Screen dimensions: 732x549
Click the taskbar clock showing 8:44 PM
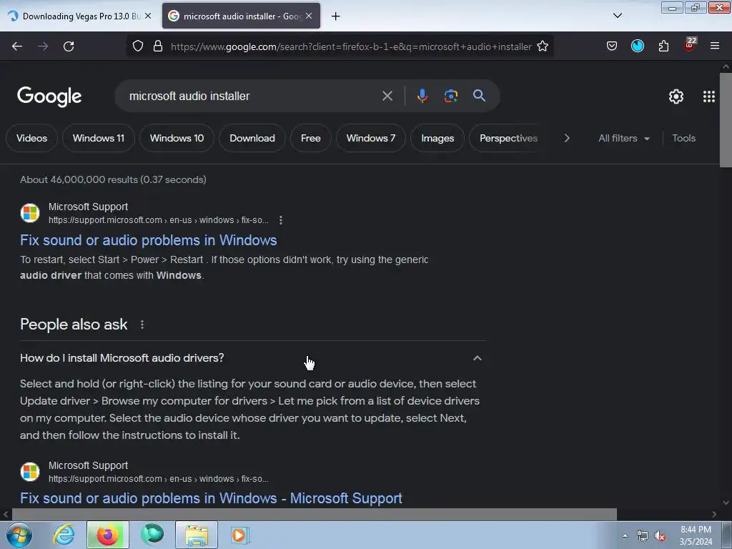[x=696, y=535]
